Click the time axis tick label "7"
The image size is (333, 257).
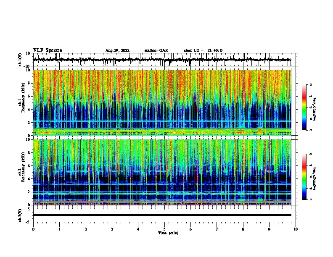pyautogui.click(x=217, y=229)
